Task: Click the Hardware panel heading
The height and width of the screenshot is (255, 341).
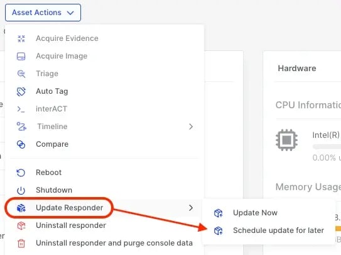Action: 297,69
